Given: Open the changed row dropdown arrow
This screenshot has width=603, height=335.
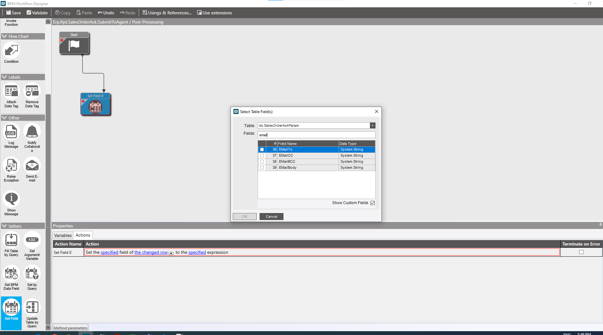Looking at the screenshot, I should coord(171,253).
